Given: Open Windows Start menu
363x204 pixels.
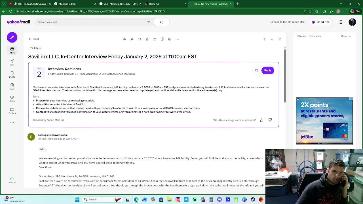Looking at the screenshot, I should pyautogui.click(x=77, y=199).
